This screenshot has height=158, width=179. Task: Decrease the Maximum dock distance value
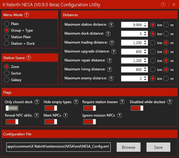pos(145,35)
